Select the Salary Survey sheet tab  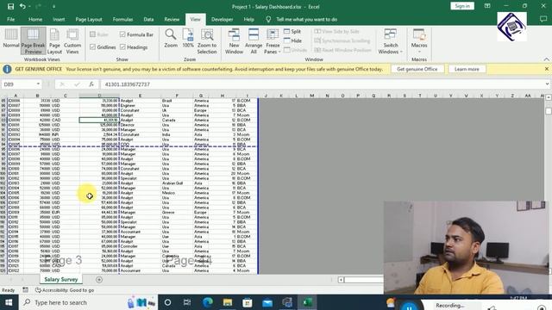click(61, 279)
